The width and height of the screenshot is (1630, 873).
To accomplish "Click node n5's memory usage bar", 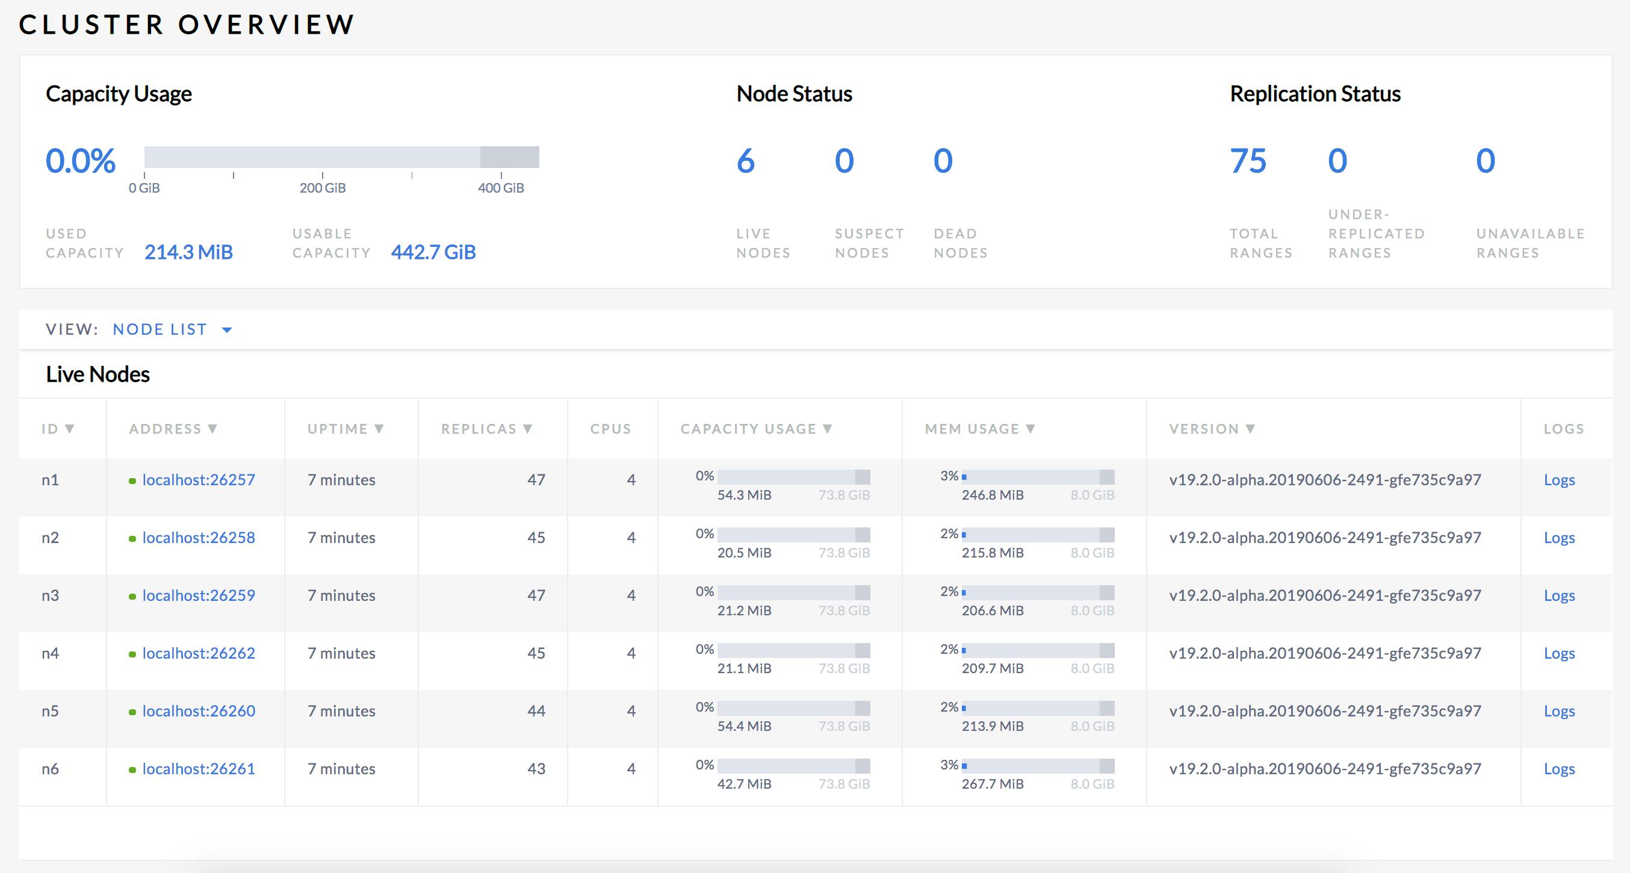I will pyautogui.click(x=1038, y=706).
